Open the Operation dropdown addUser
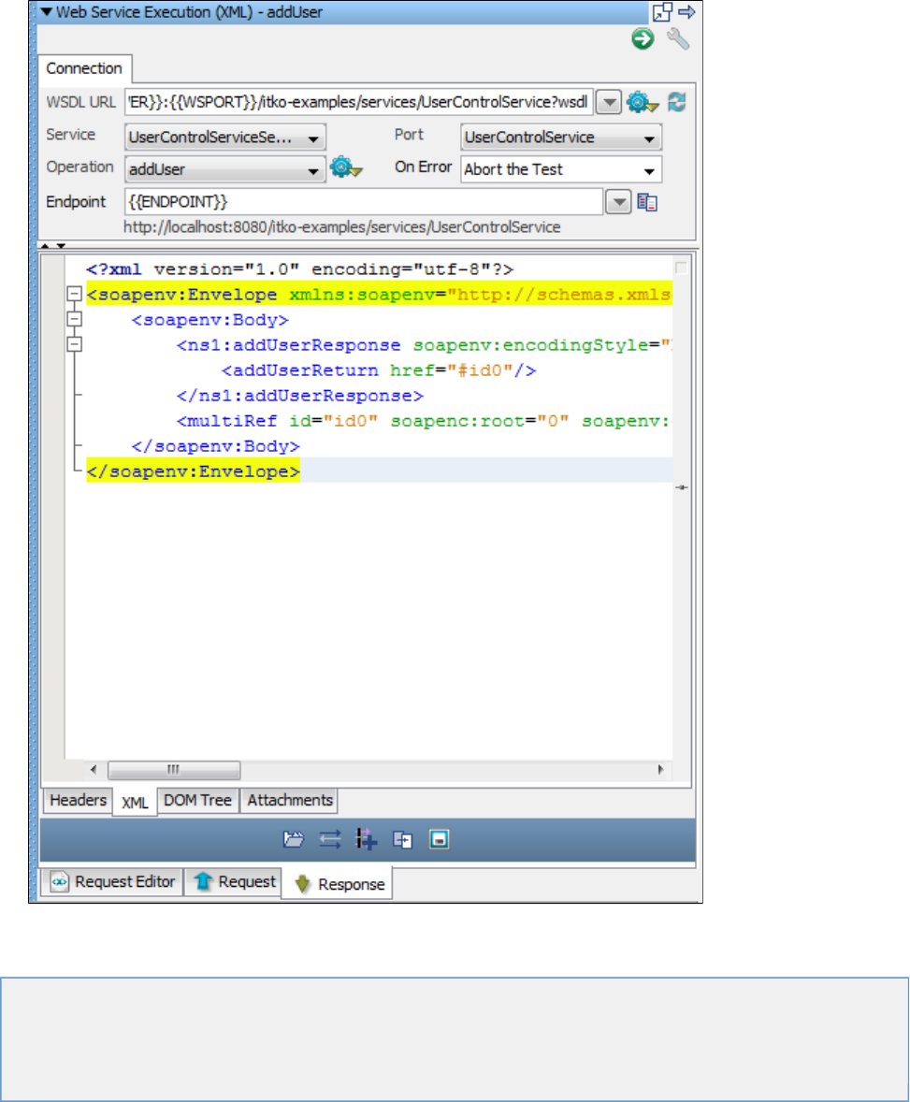This screenshot has width=910, height=1102. click(x=224, y=169)
